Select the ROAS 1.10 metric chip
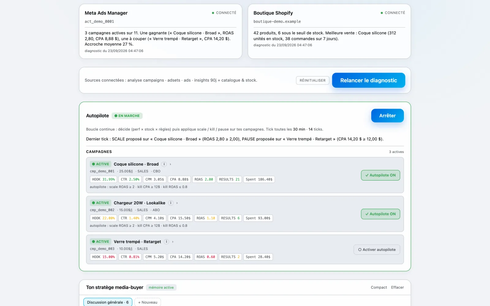Screen dimensions: 490x306 (206, 218)
